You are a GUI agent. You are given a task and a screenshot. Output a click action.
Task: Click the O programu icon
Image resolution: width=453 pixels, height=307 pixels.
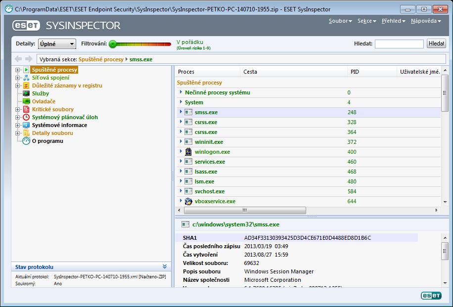point(26,141)
